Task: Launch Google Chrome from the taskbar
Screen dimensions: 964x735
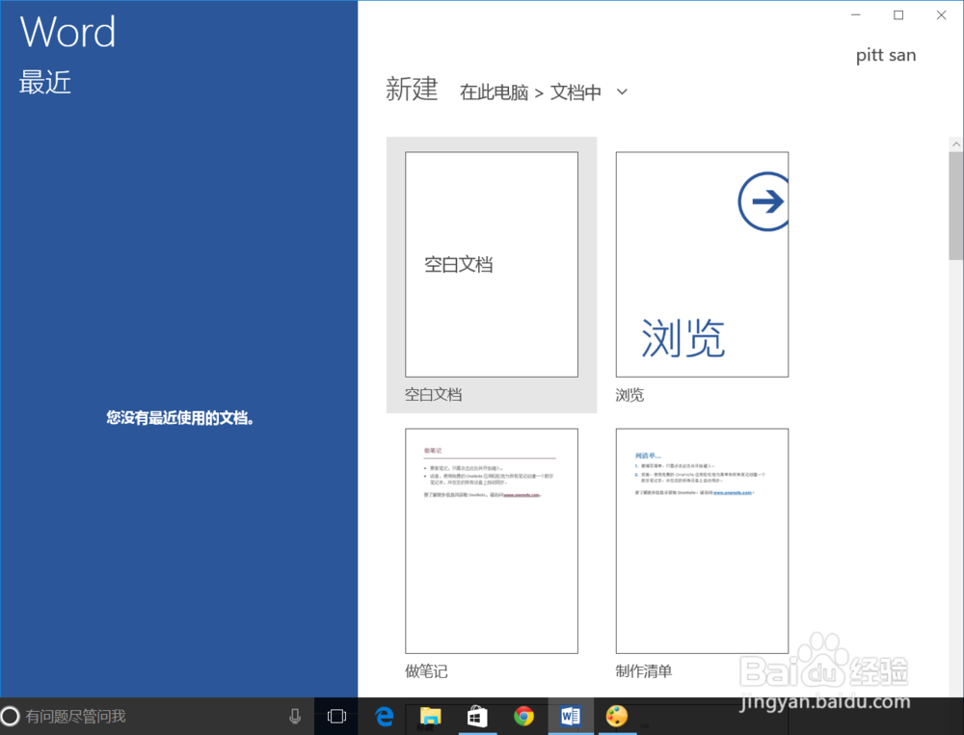Action: tap(523, 716)
